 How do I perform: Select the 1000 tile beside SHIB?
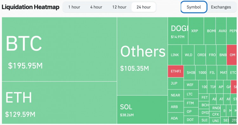pos(201,73)
